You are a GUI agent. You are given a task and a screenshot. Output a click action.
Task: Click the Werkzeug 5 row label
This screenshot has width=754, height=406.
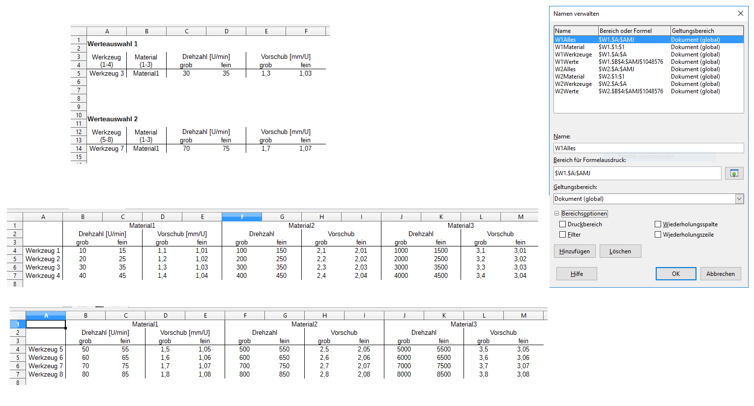tap(46, 349)
